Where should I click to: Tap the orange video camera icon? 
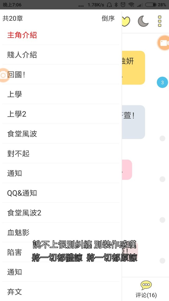point(163,43)
